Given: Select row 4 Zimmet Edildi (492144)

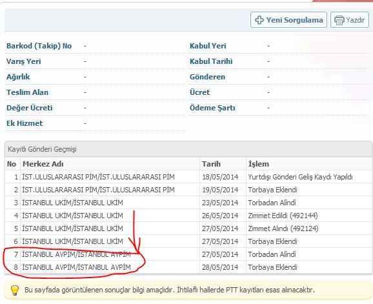Looking at the screenshot, I should (x=188, y=216).
